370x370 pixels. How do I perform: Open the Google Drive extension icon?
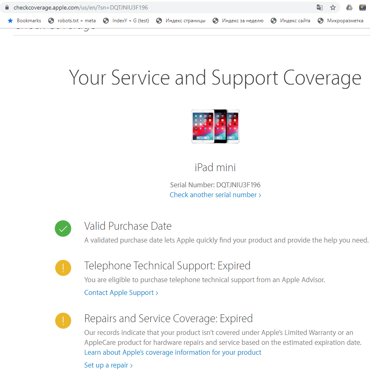349,7
